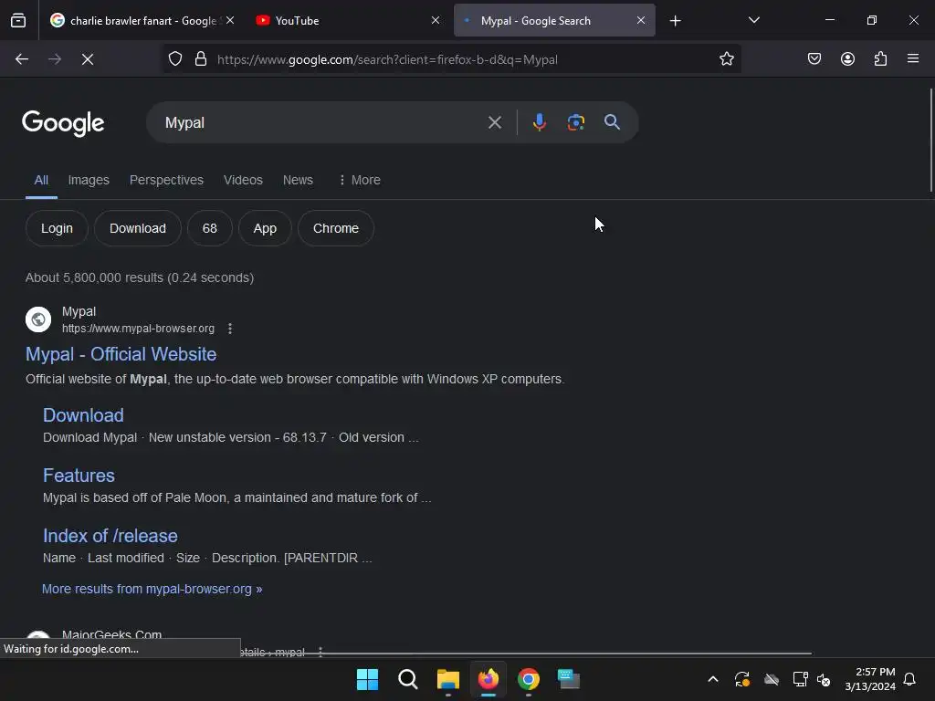The height and width of the screenshot is (701, 935).
Task: Open Firefox account icon
Action: pos(847,59)
